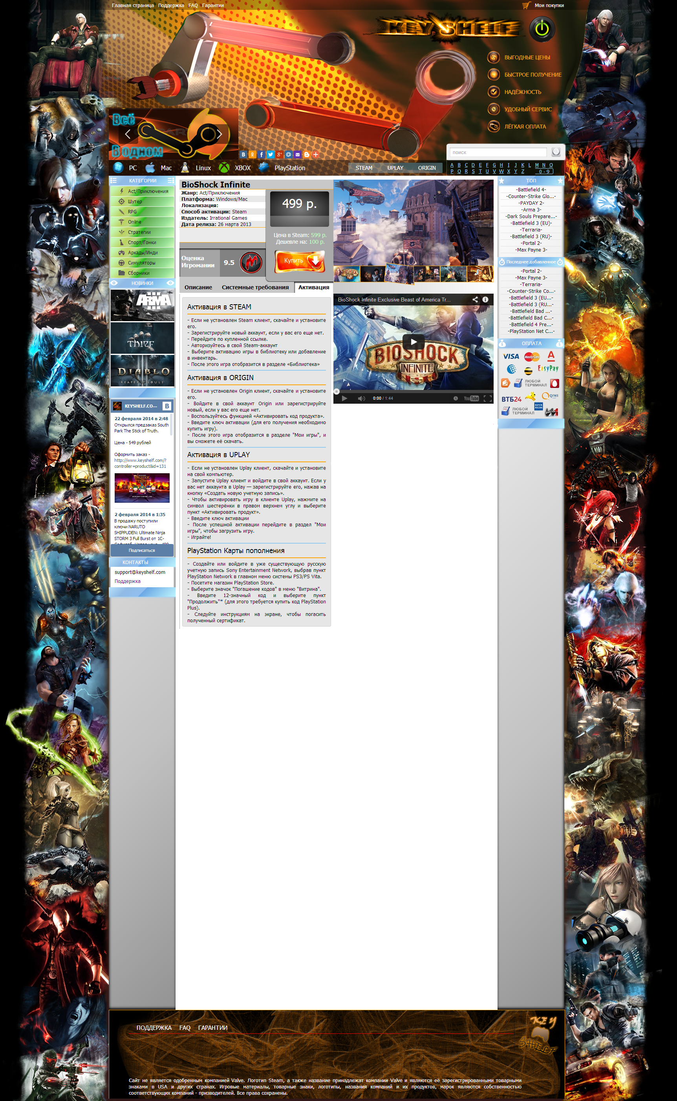Image resolution: width=677 pixels, height=1101 pixels.
Task: Click the Подписаться subscribe button
Action: point(142,550)
